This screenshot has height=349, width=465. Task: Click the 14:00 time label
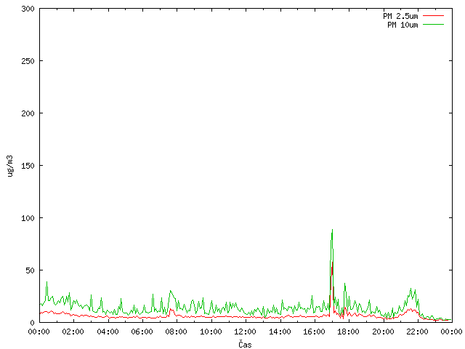[x=280, y=332]
